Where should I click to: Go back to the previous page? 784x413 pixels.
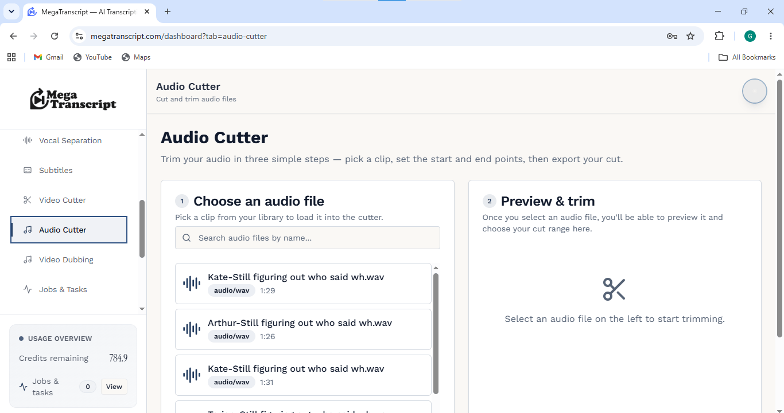[x=13, y=36]
